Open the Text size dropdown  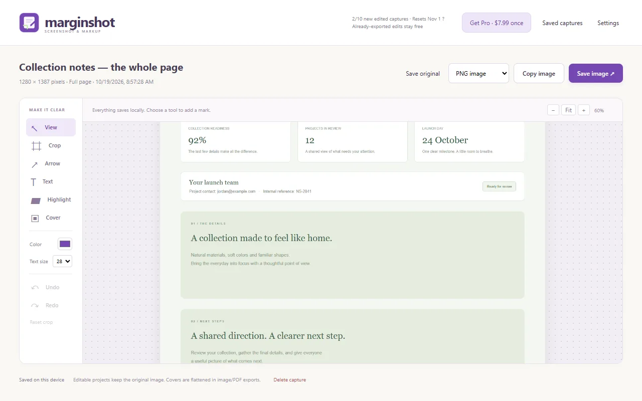pyautogui.click(x=63, y=261)
